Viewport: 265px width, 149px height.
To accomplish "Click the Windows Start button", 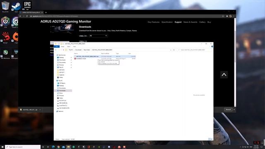I will (2, 147).
